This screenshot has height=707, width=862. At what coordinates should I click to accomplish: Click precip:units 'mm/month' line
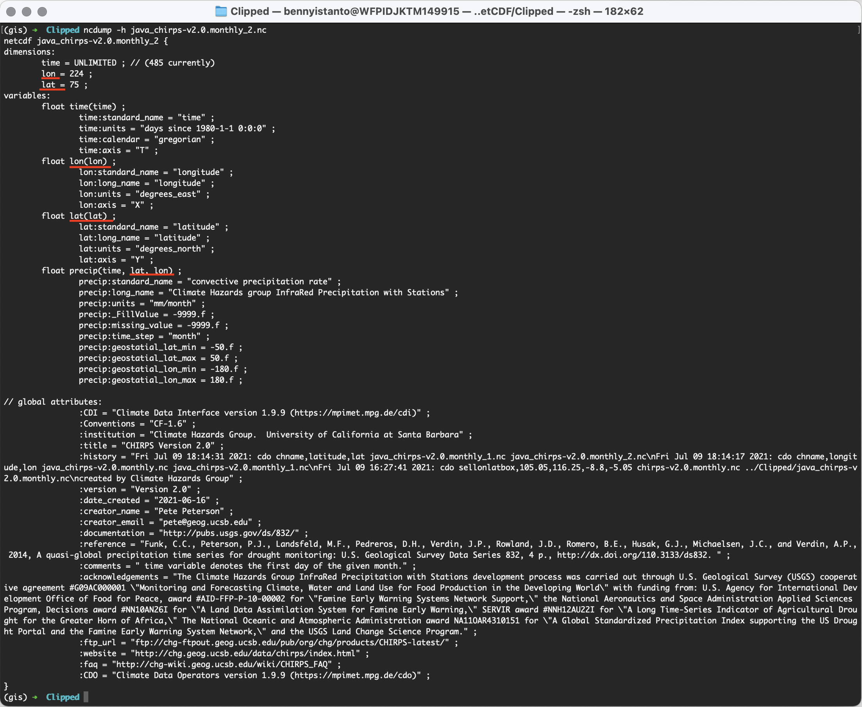(142, 304)
